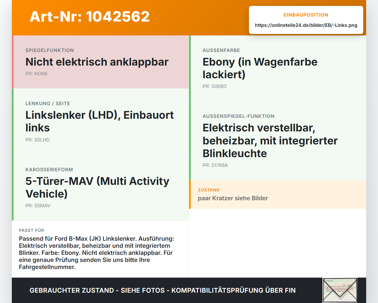
Task: Open the onlineteile24.de Links.png URL
Action: [306, 25]
